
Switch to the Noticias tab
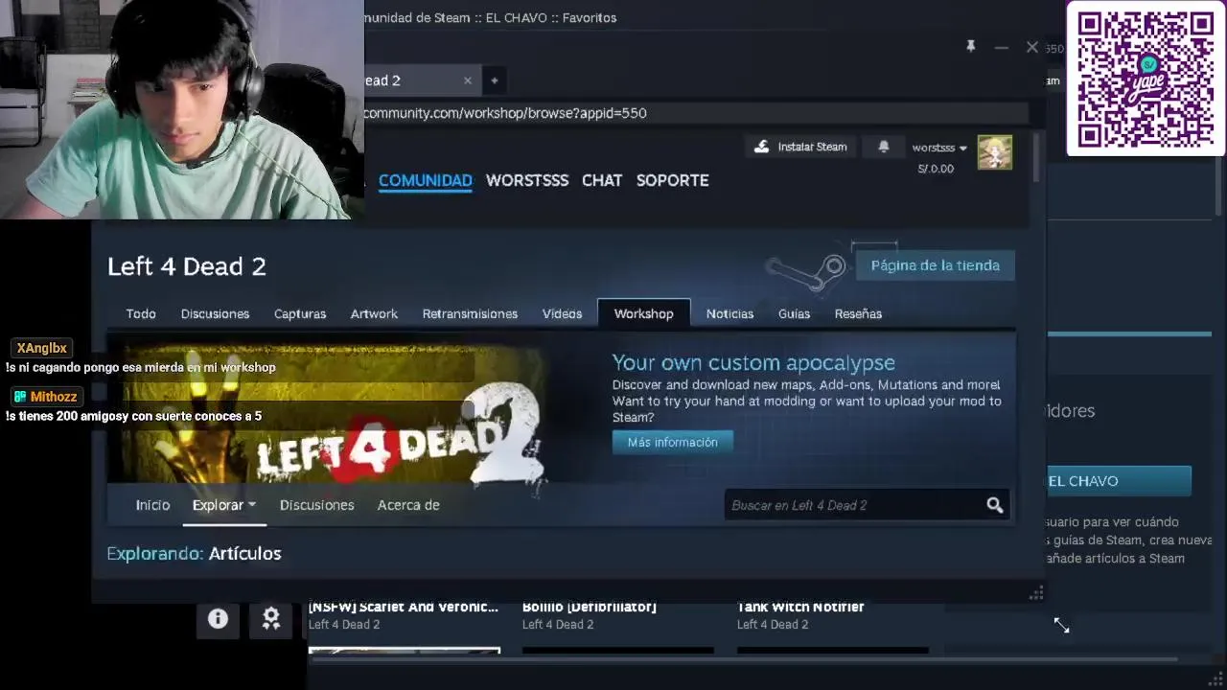pos(729,313)
